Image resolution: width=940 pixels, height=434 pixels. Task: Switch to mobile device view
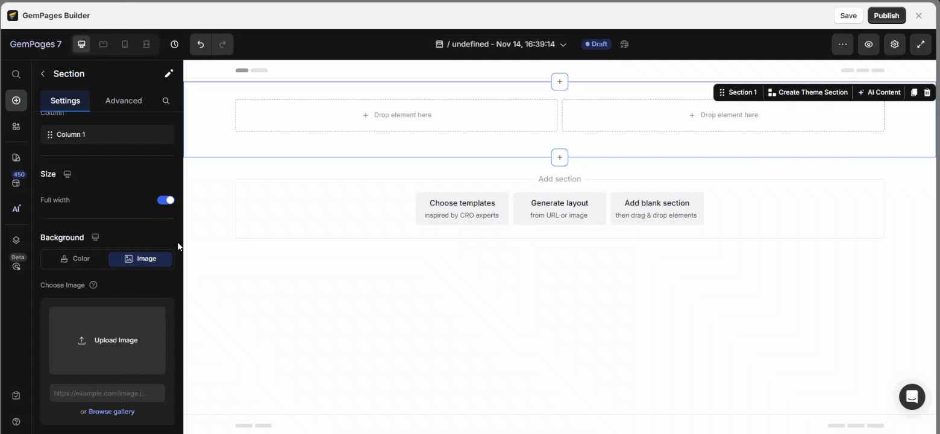click(125, 44)
